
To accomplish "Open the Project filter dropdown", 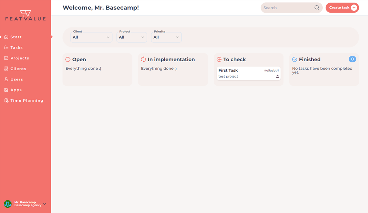I will pos(132,37).
